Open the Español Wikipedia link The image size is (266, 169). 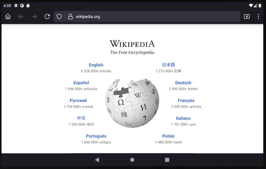[x=81, y=83]
